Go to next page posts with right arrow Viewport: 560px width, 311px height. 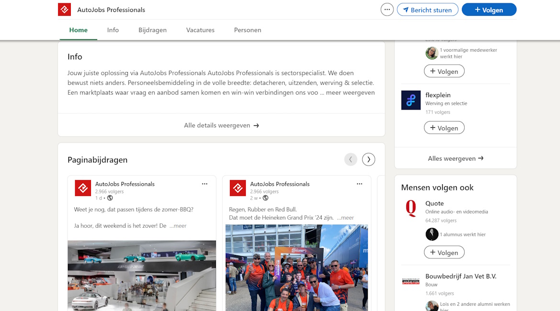pyautogui.click(x=369, y=159)
